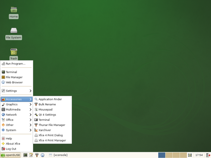Open the Office menu category
Image resolution: width=211 pixels, height=158 pixels.
17,120
